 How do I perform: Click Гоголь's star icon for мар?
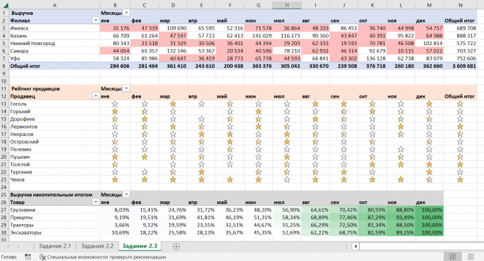(x=173, y=104)
